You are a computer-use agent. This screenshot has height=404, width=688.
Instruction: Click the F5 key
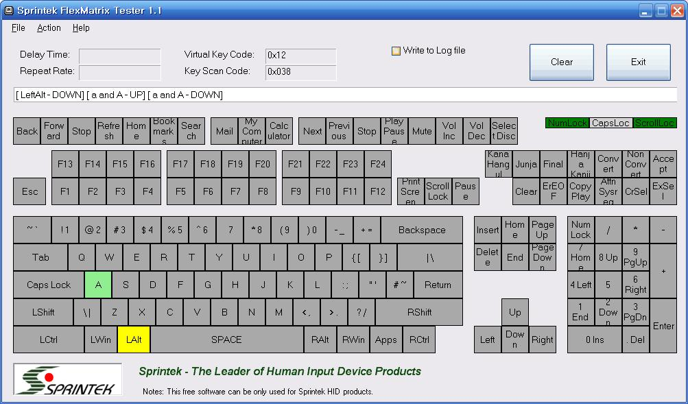click(180, 191)
